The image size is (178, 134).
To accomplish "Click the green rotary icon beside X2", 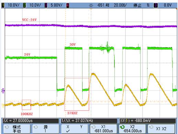I will [x=122, y=127].
